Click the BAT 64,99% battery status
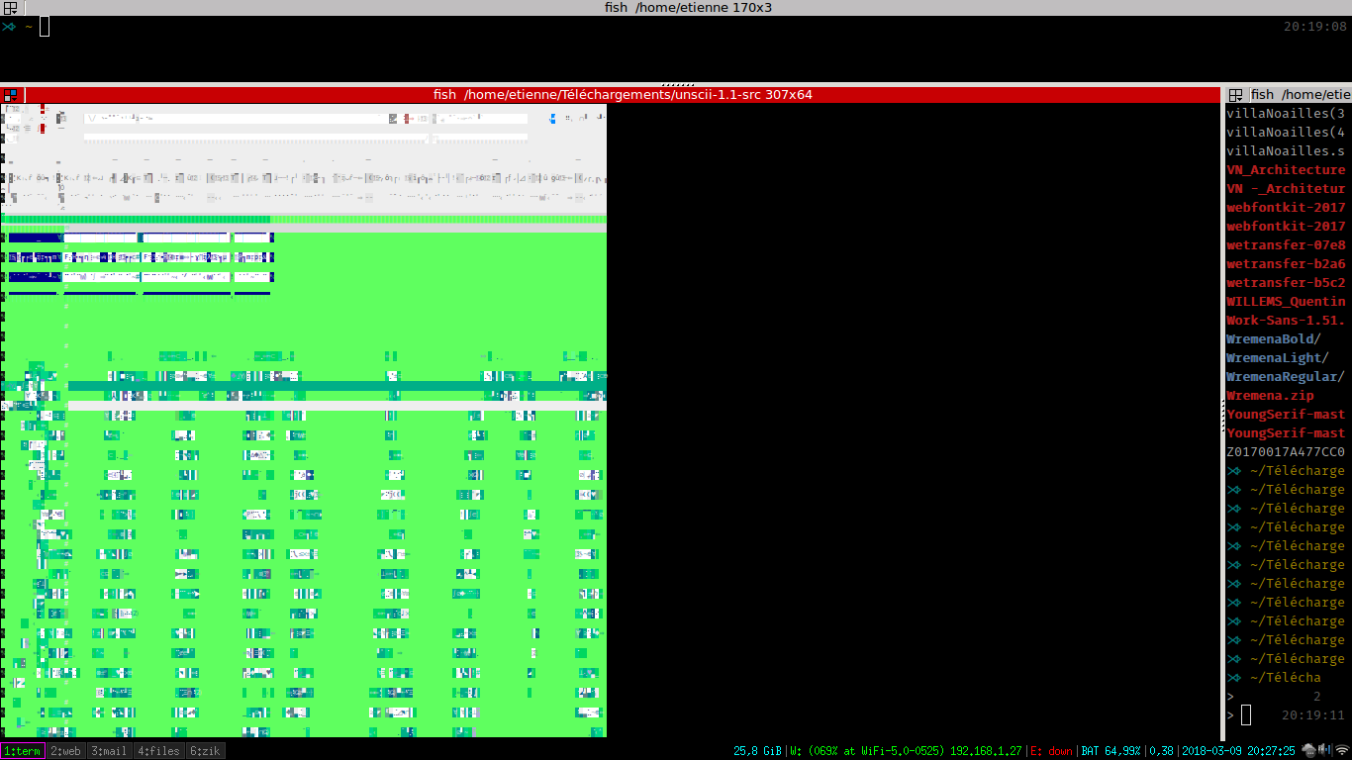The width and height of the screenshot is (1352, 760). (1111, 751)
